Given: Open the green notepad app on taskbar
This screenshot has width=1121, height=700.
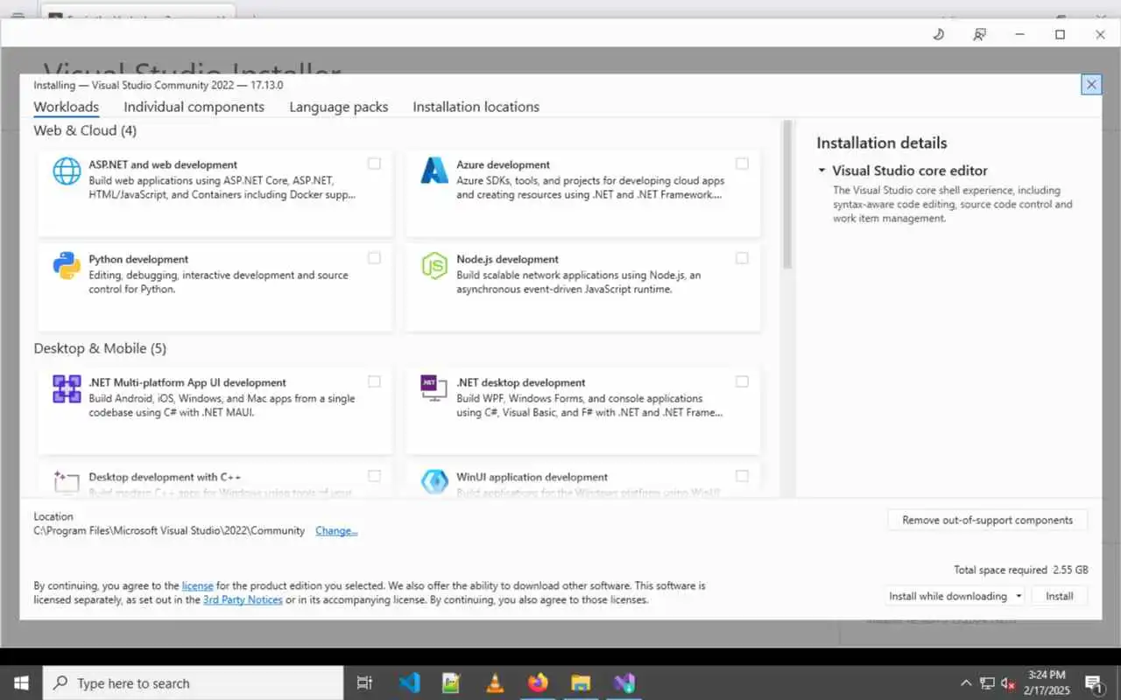Looking at the screenshot, I should pos(452,682).
